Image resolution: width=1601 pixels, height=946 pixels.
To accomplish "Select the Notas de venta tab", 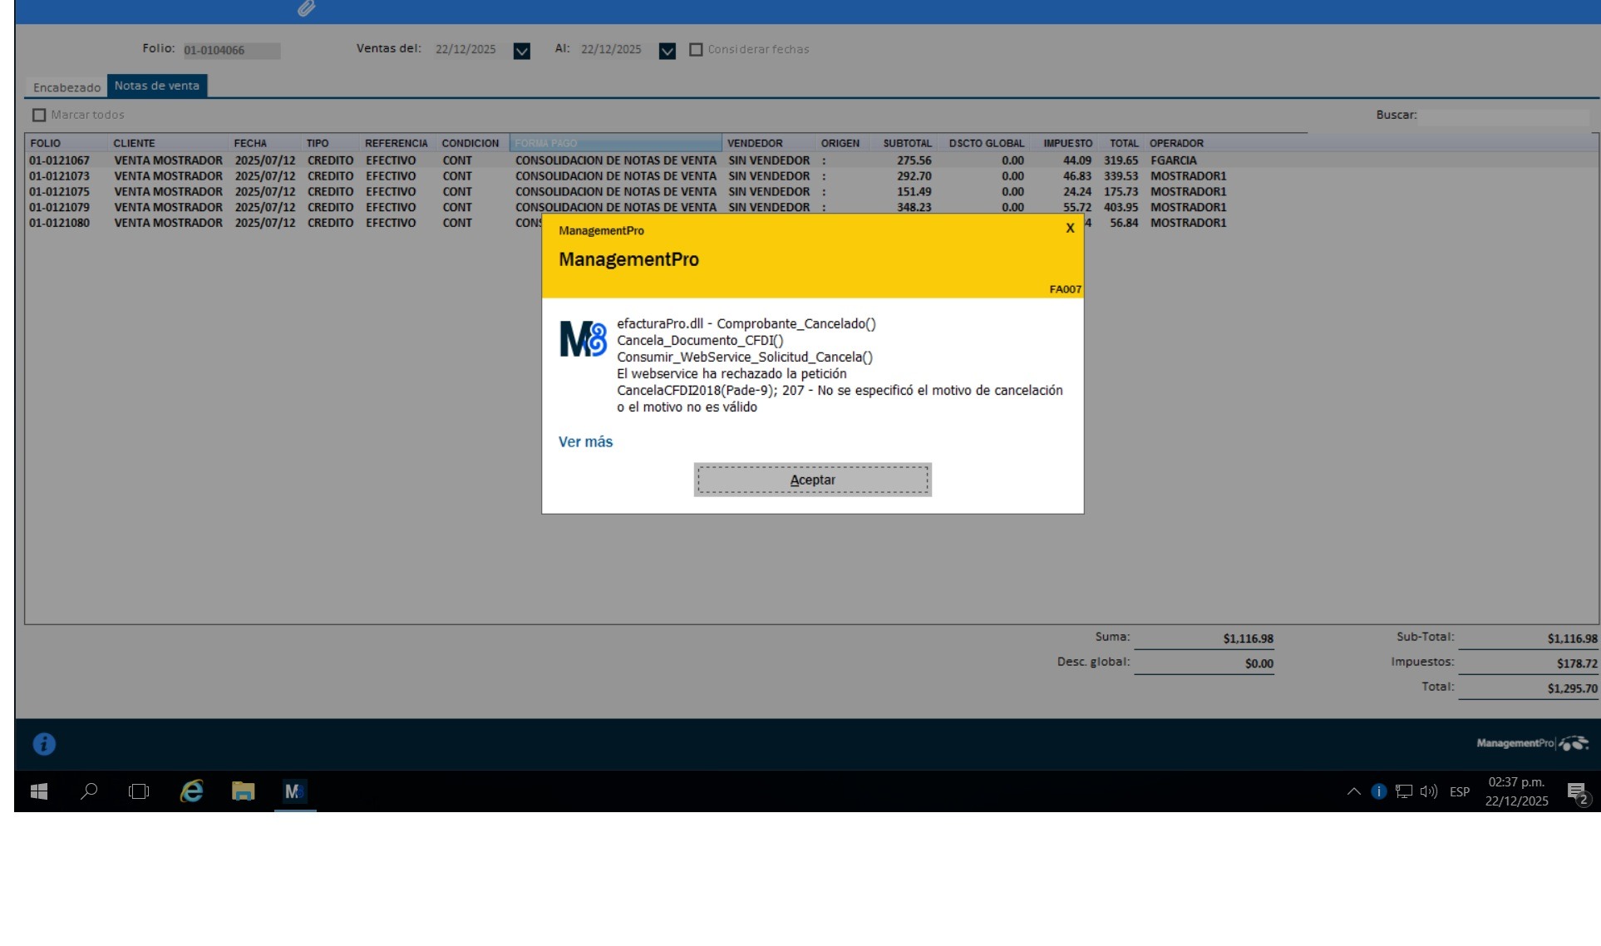I will [x=157, y=86].
